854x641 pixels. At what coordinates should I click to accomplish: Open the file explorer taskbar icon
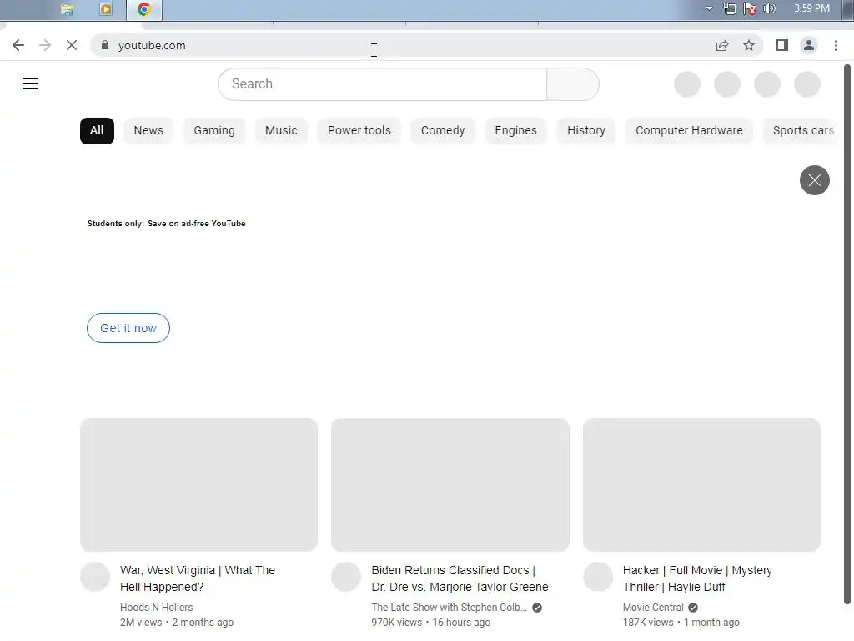pyautogui.click(x=67, y=9)
